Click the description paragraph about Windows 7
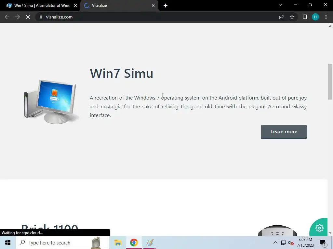Screen dimensions: 333x249 click(x=198, y=106)
